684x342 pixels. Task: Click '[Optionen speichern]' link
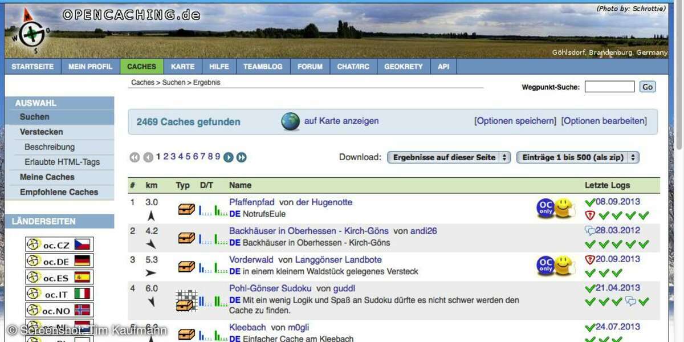point(515,121)
